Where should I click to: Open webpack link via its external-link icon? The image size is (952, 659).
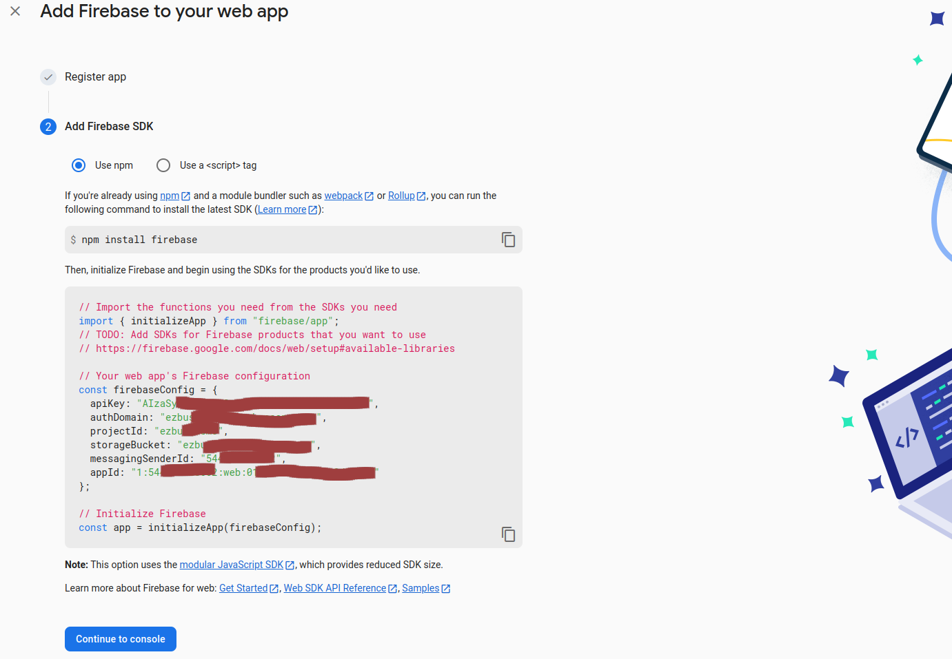369,196
